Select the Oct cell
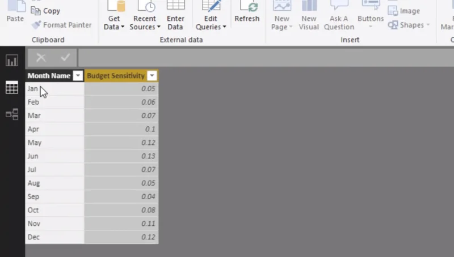454x257 pixels. tap(54, 210)
